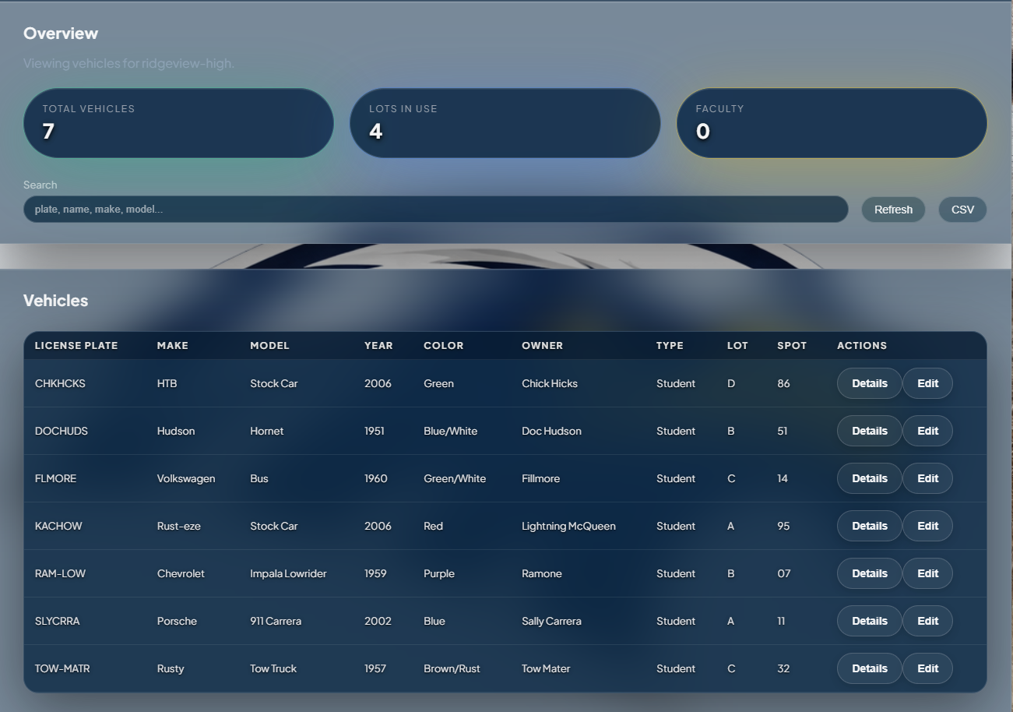The width and height of the screenshot is (1013, 712).
Task: Edit the CHKHCKS stock car record
Action: click(x=927, y=383)
